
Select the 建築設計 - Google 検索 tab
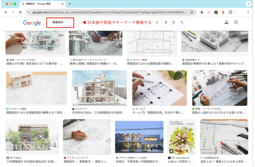tap(43, 4)
